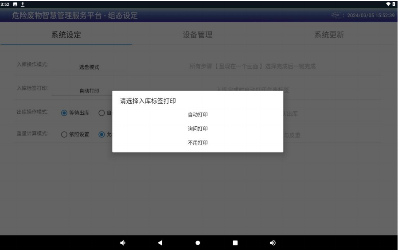Image resolution: width=398 pixels, height=250 pixels.
Task: Click the date and time display in header
Action: (x=371, y=16)
